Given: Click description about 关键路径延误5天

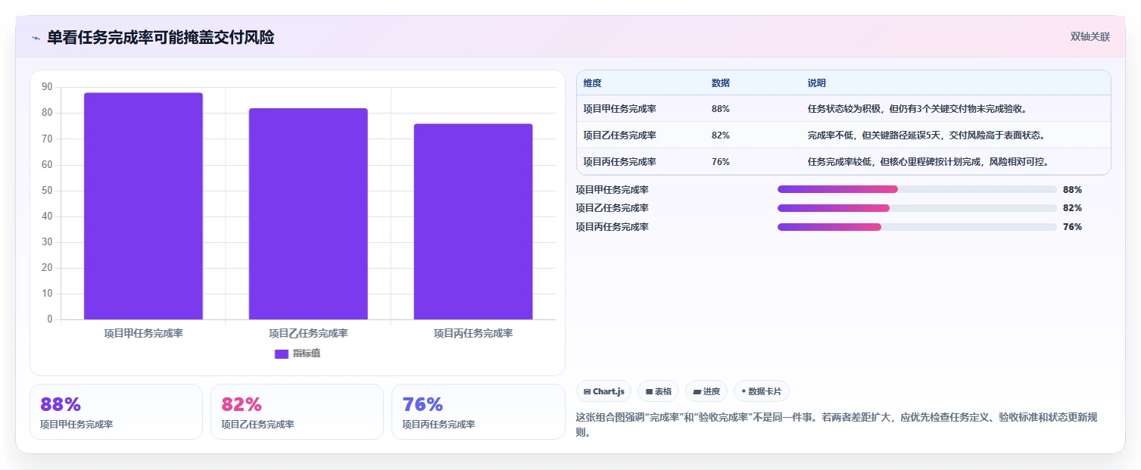Looking at the screenshot, I should tap(926, 135).
